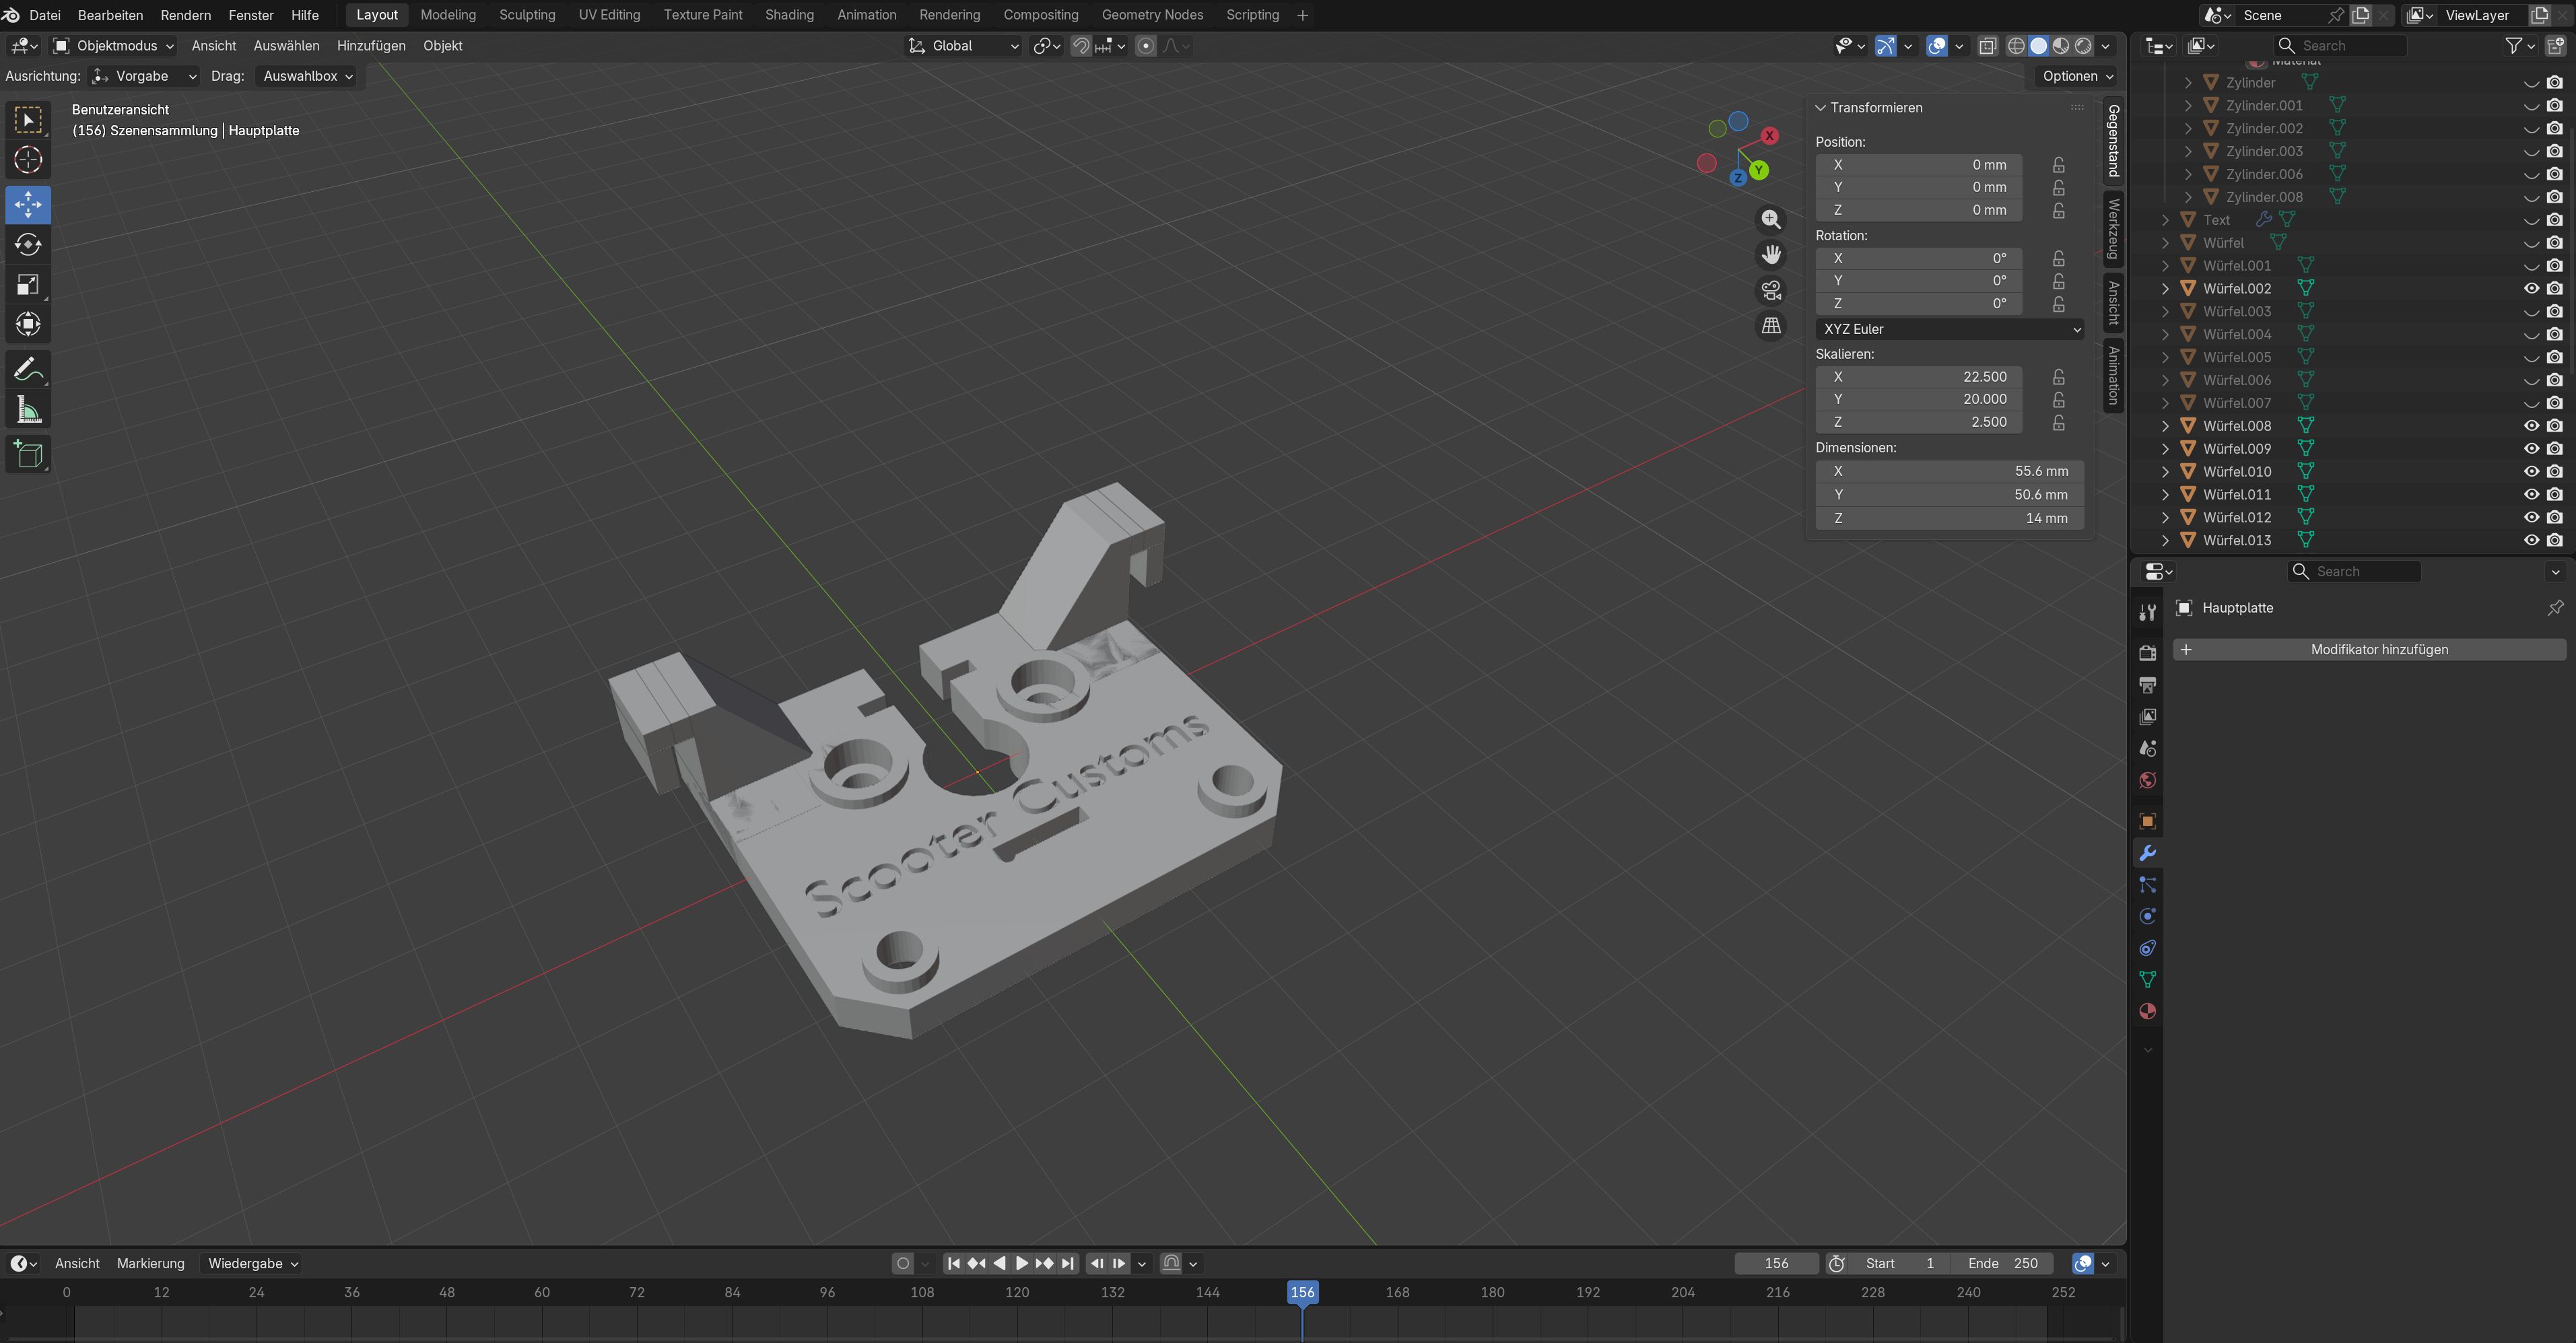
Task: Open the Wiedergabe playback settings
Action: (253, 1264)
